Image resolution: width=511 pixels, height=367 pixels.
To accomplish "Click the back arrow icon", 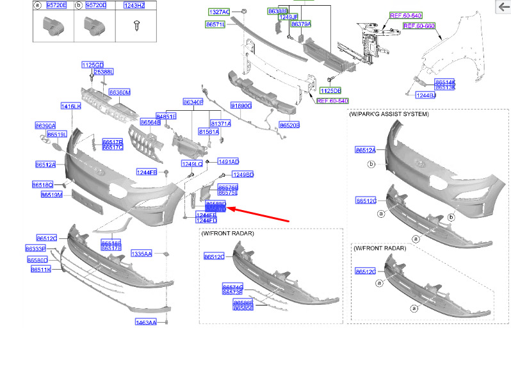I will click(x=503, y=6).
